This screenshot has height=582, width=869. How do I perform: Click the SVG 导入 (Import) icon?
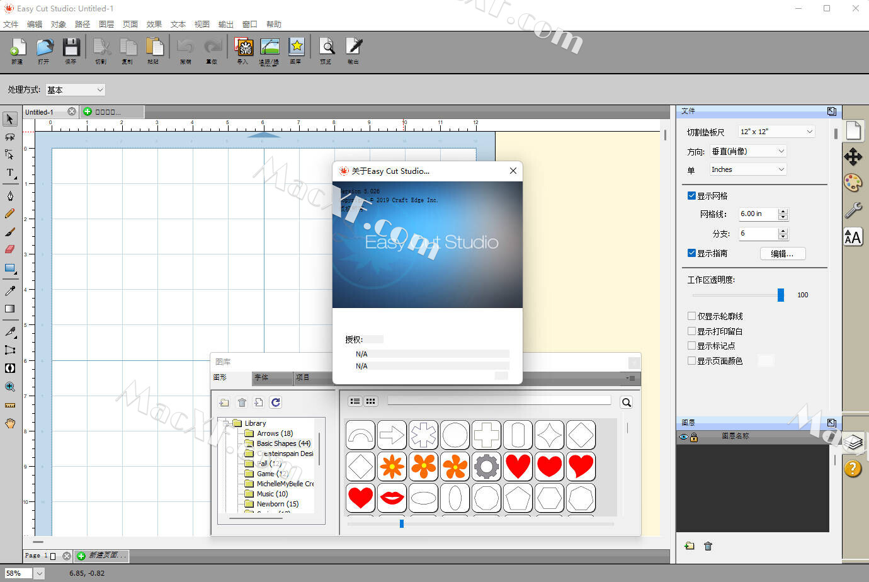click(x=243, y=48)
